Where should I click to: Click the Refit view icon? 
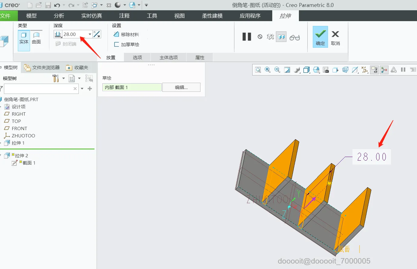[x=258, y=70]
